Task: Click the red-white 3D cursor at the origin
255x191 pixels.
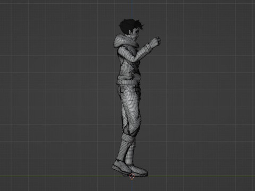Action: click(132, 176)
